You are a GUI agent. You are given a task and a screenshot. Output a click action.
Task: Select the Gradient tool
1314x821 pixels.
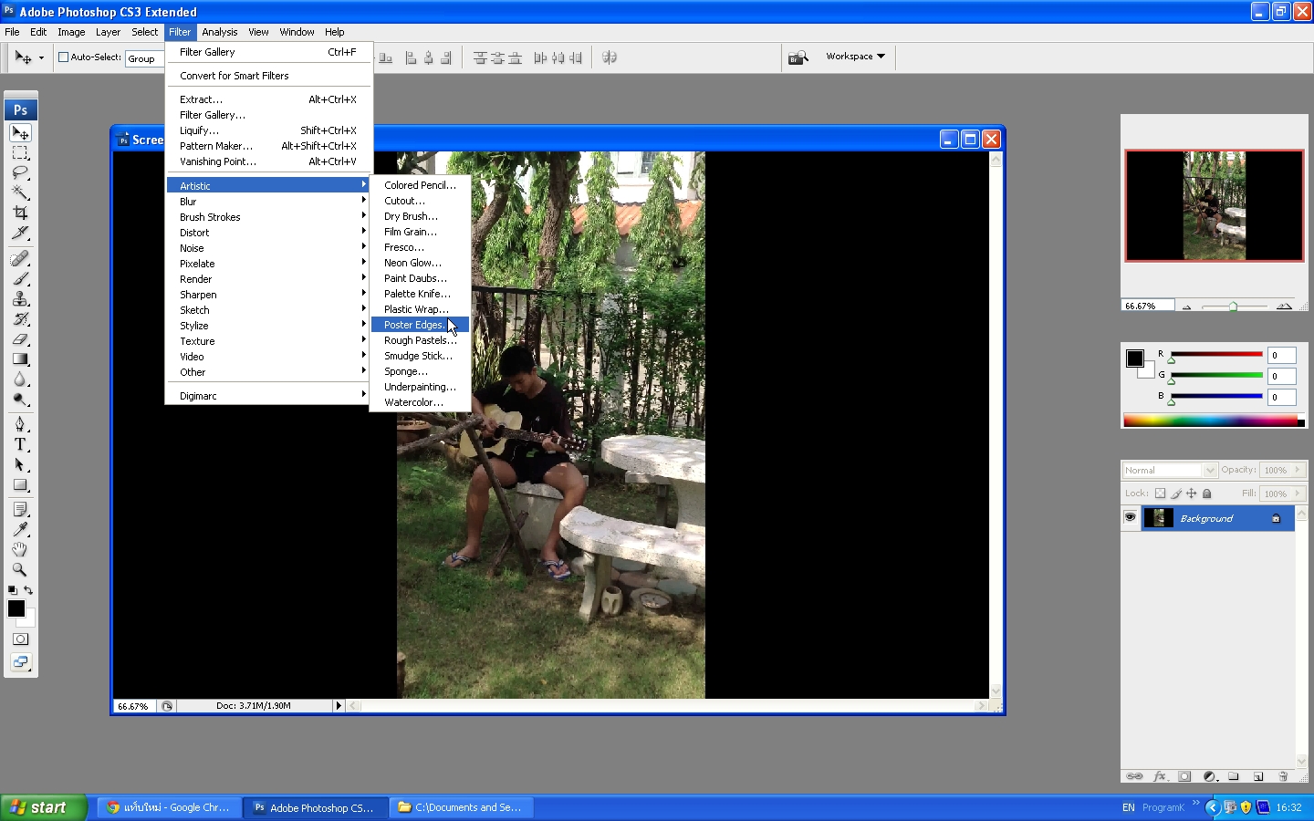(x=20, y=359)
